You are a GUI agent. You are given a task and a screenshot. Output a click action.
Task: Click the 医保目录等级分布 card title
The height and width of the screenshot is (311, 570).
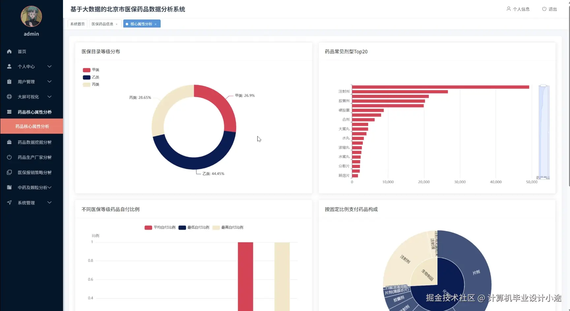click(101, 52)
